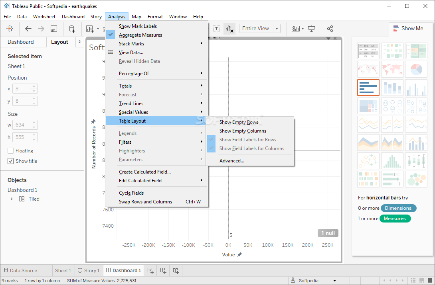Select the Gantt chart type
Image resolution: width=435 pixels, height=285 pixels.
tap(368, 179)
